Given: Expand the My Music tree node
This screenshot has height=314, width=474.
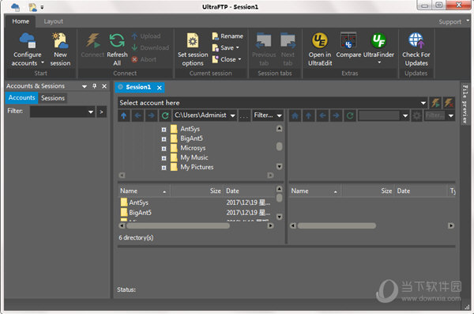Looking at the screenshot, I should (164, 158).
